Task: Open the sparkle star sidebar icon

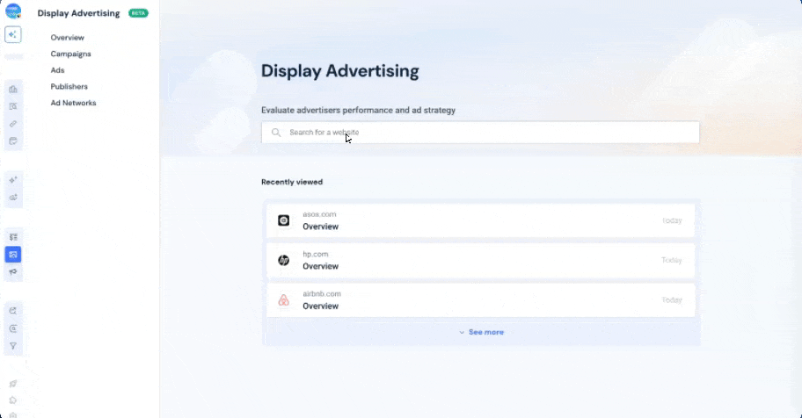Action: [x=13, y=180]
